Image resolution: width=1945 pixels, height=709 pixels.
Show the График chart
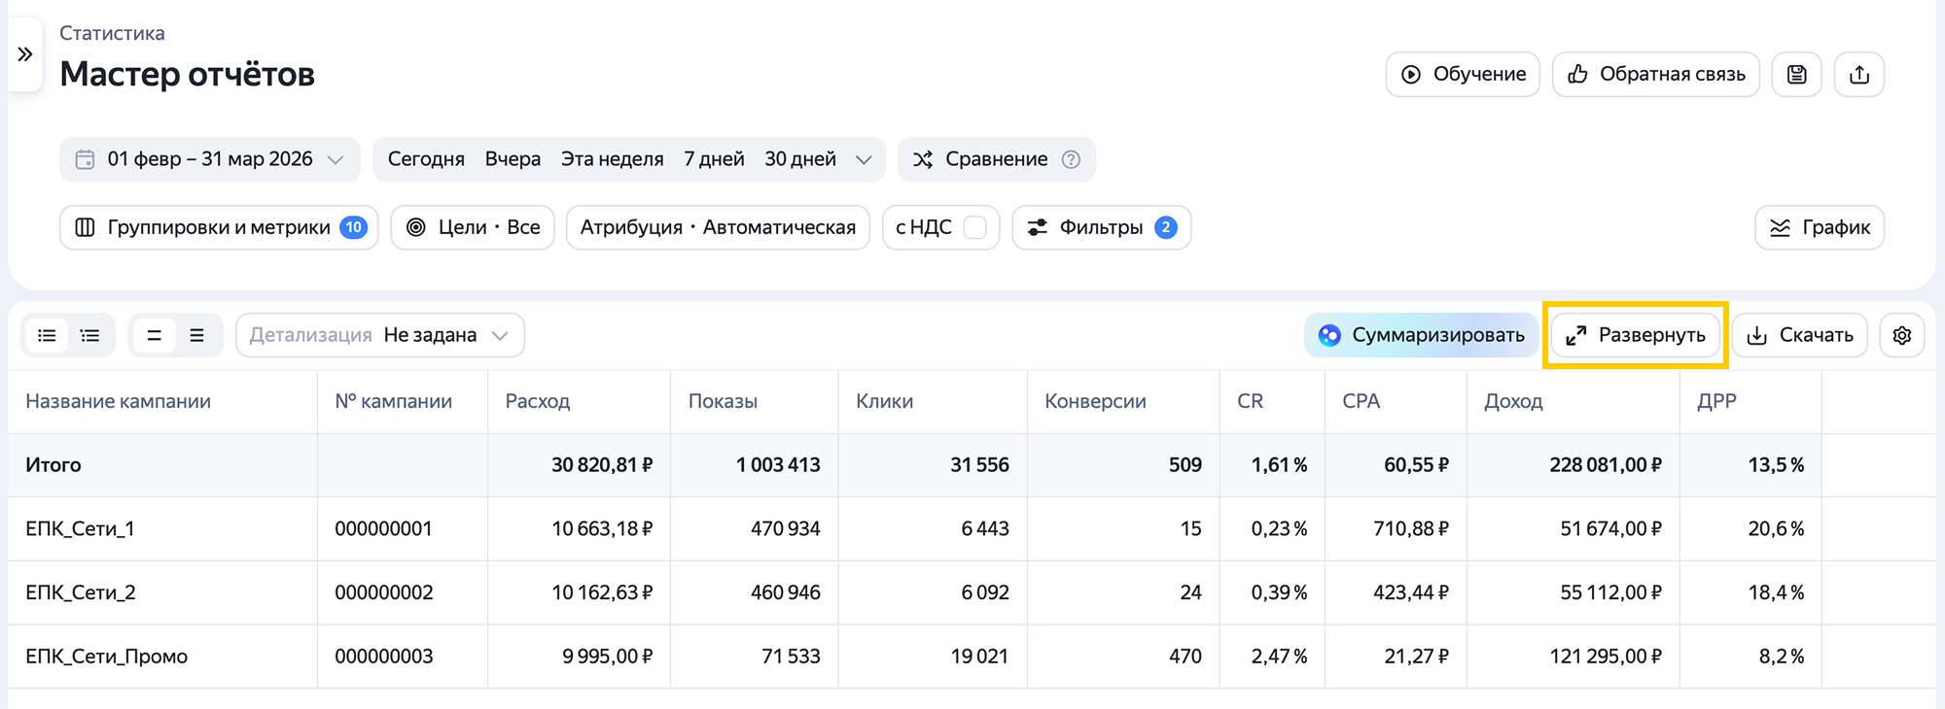click(x=1820, y=227)
